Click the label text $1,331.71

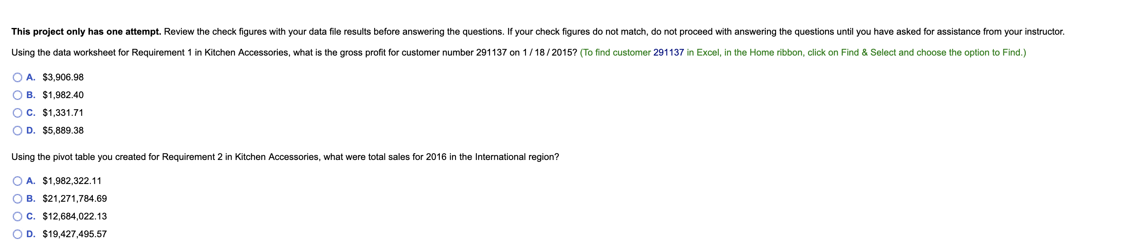63,113
